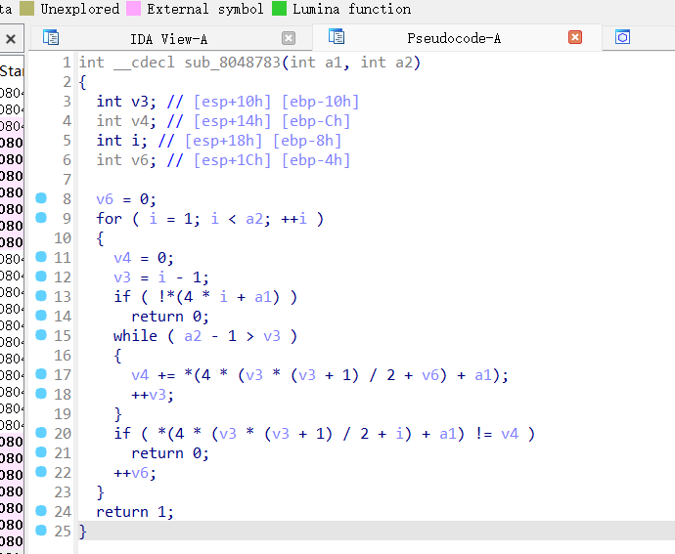Screen dimensions: 675x554
Task: Click '++v3;' on line 18
Action: (153, 395)
